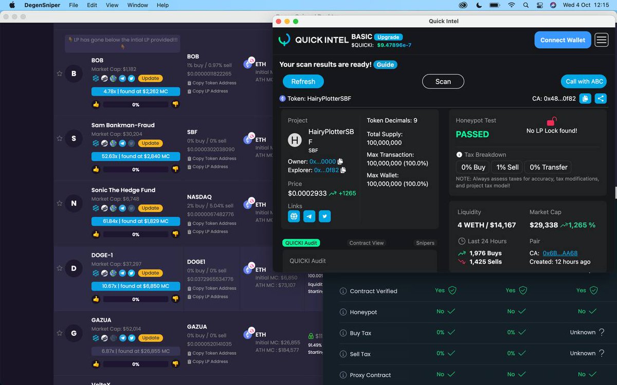Open Sonic The Hedge Fund's Telegram icon
The height and width of the screenshot is (385, 617).
122,208
